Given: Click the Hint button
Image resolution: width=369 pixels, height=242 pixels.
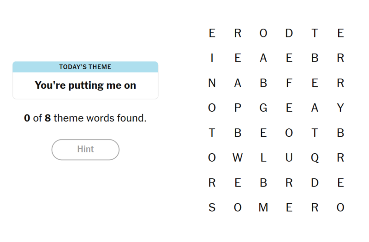Looking at the screenshot, I should tap(85, 150).
